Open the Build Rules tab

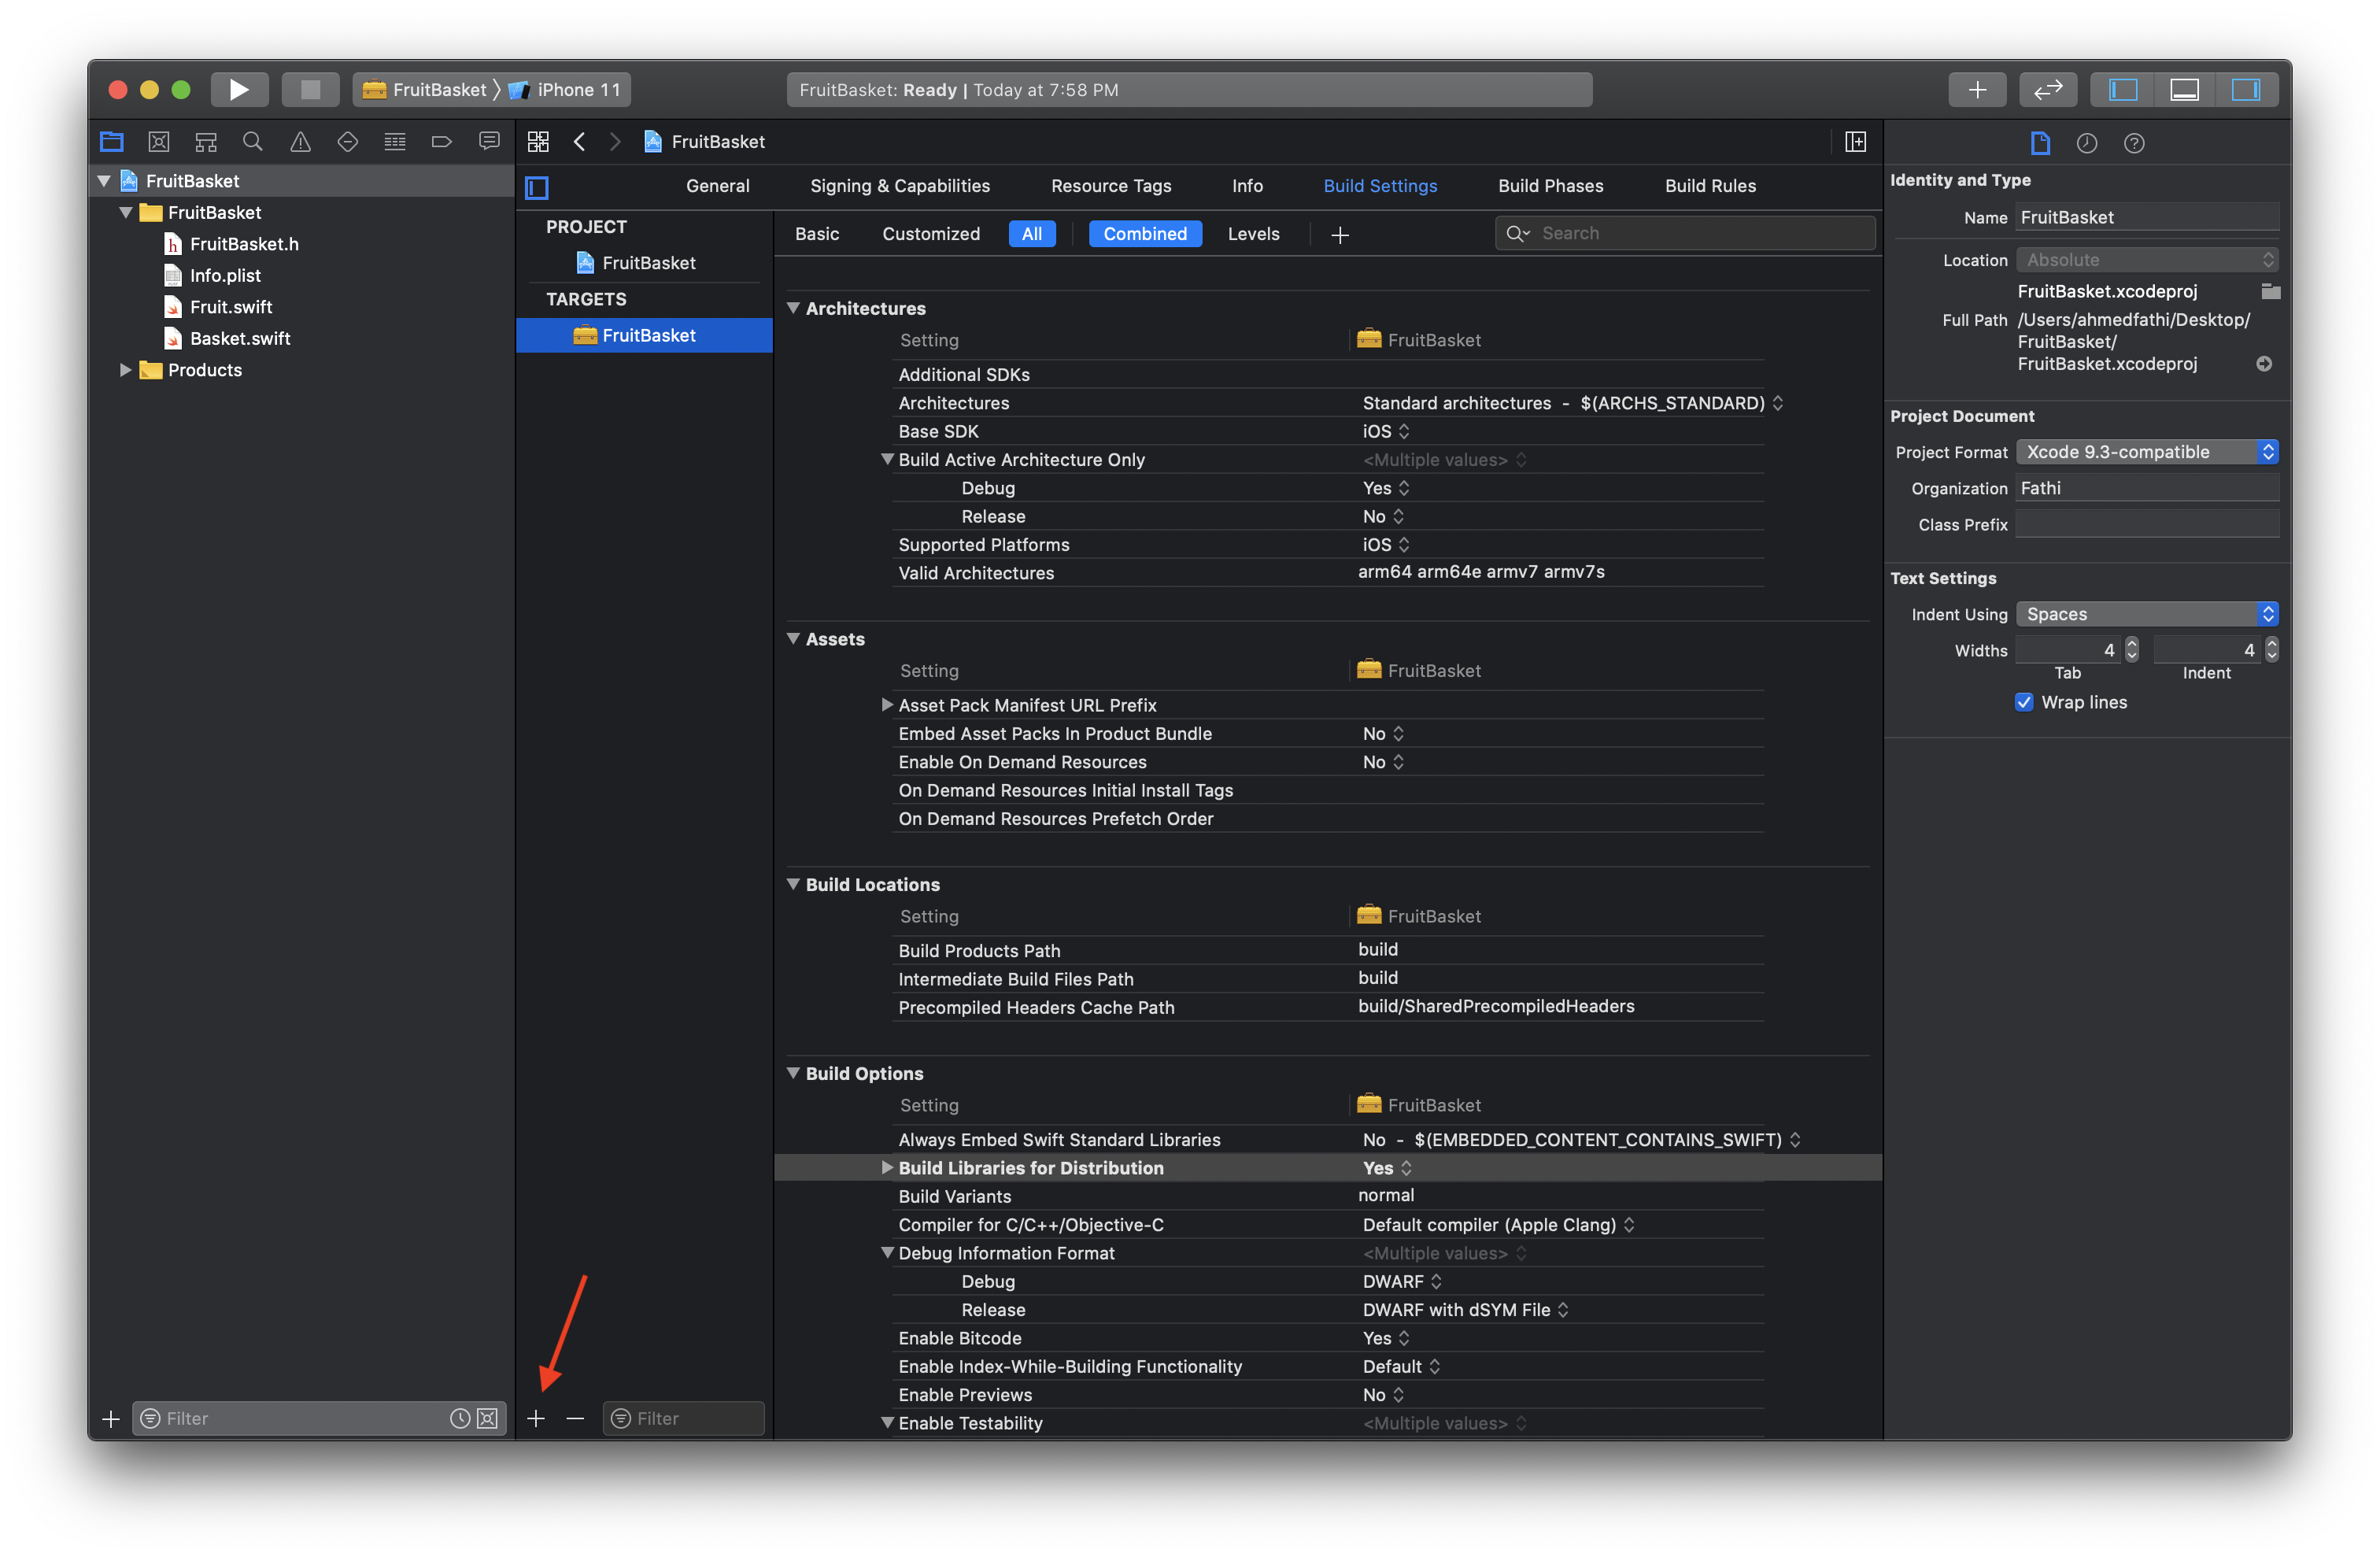(1710, 186)
